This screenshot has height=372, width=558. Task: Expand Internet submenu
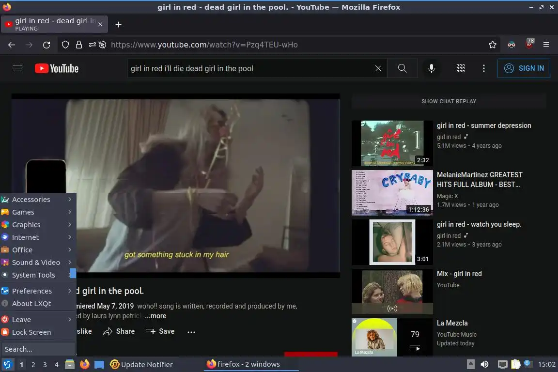click(x=38, y=237)
